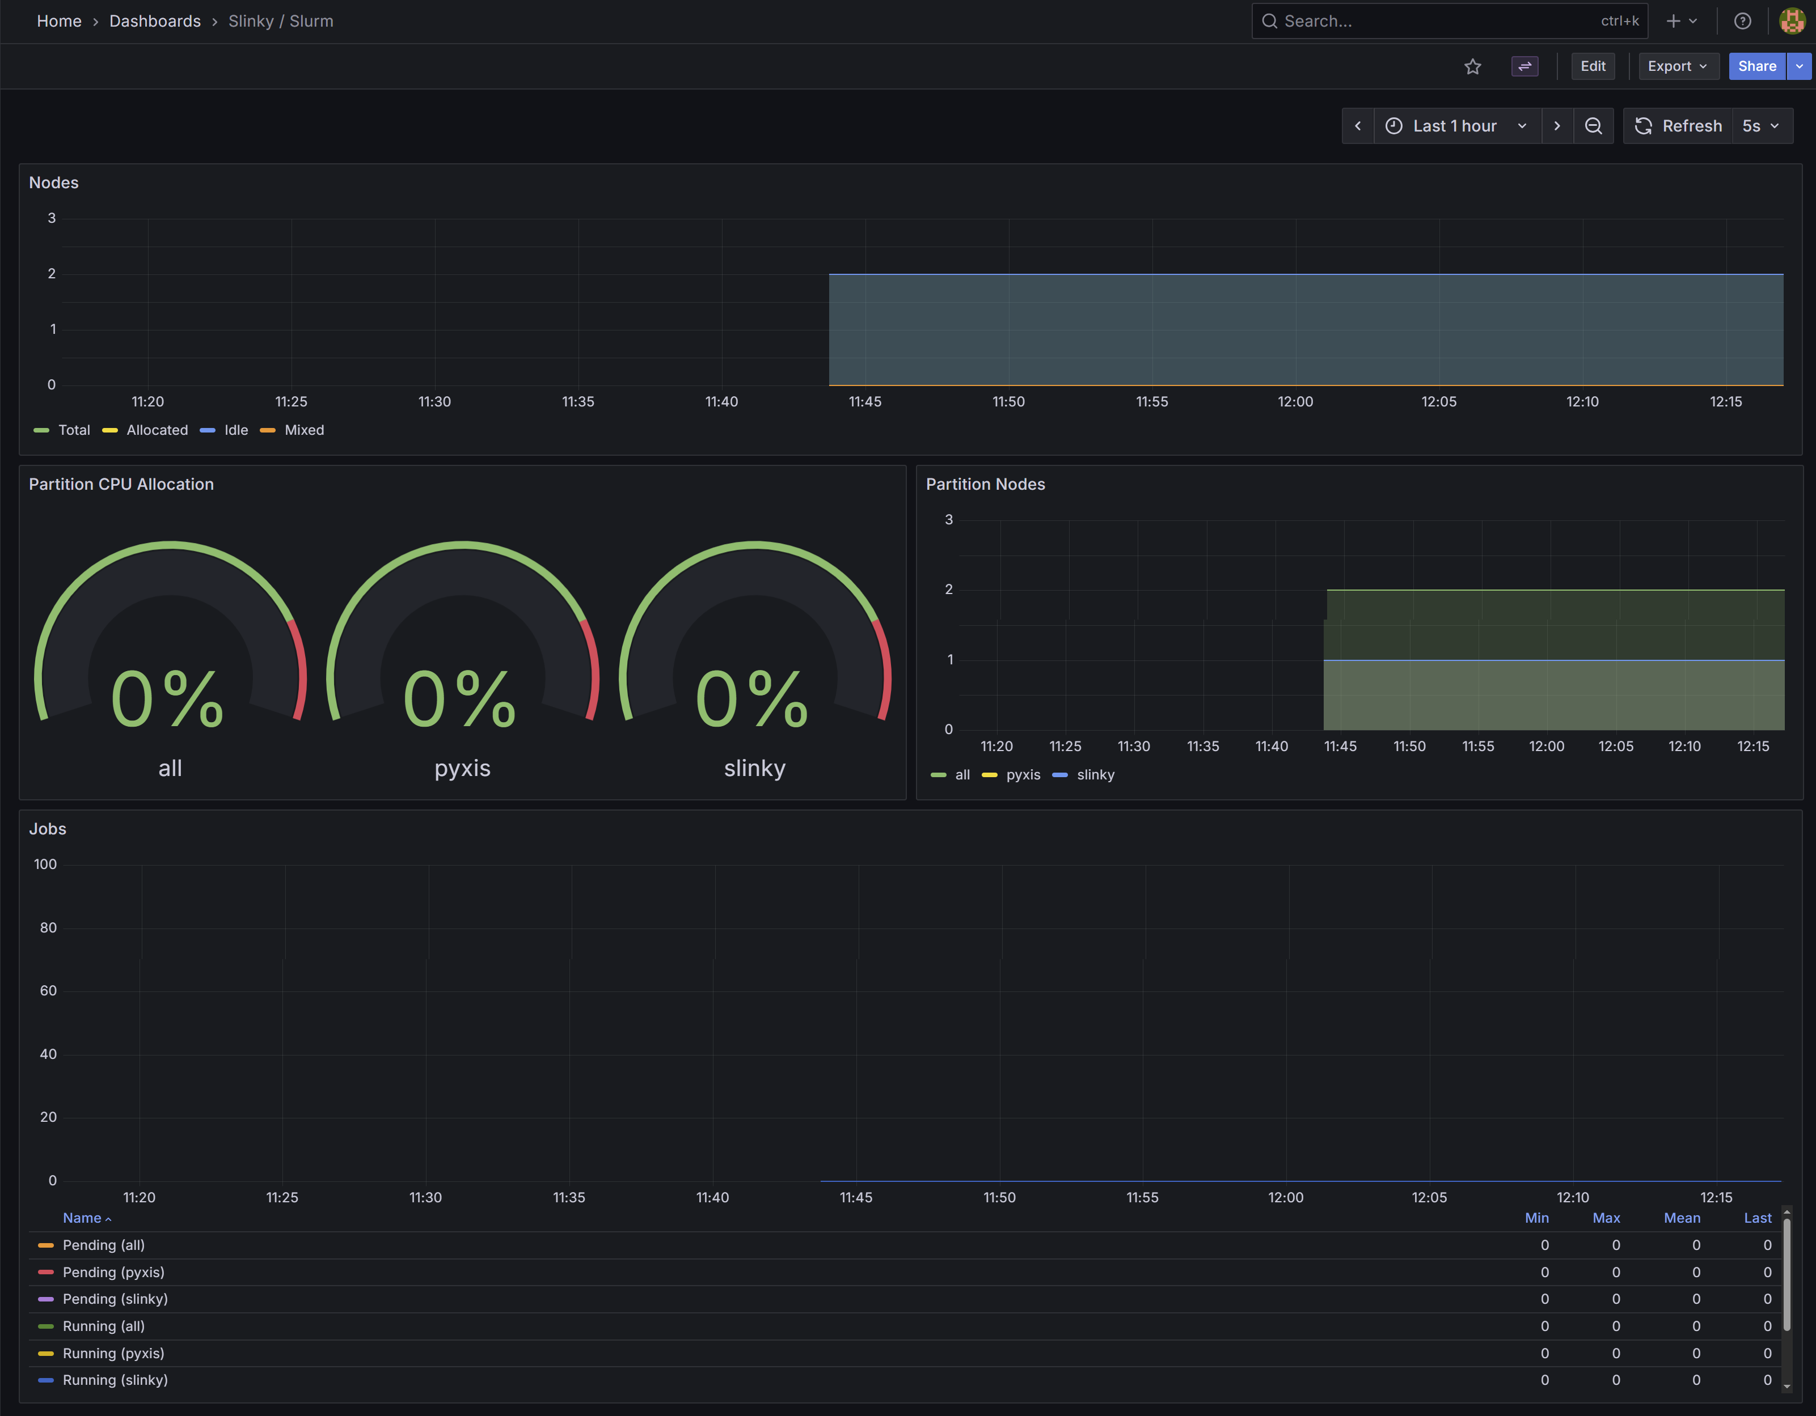Expand the 5s refresh interval dropdown
The width and height of the screenshot is (1816, 1416).
tap(1761, 126)
